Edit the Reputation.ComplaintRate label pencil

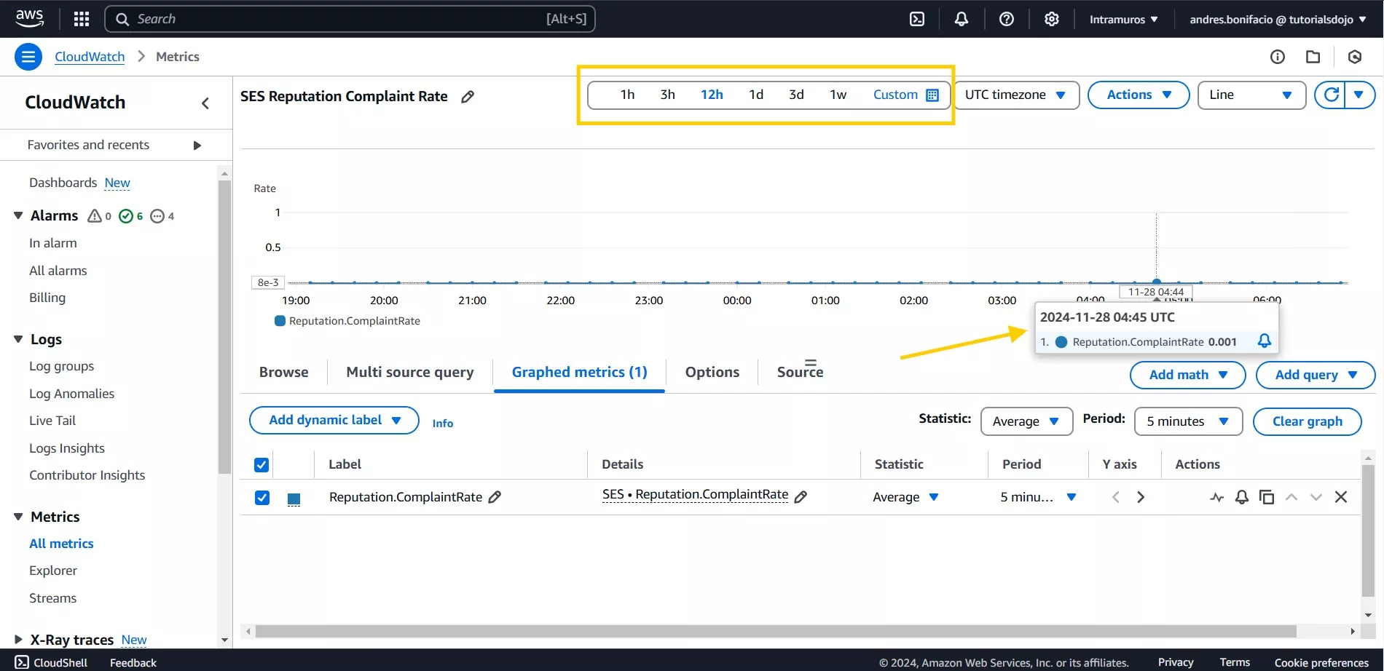pyautogui.click(x=495, y=497)
